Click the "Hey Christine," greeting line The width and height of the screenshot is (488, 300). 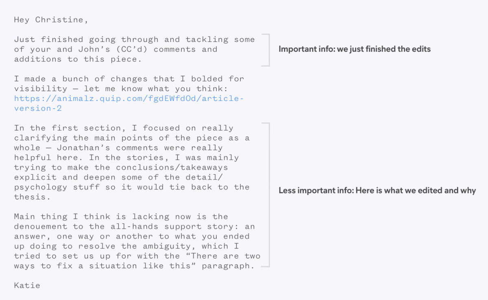pyautogui.click(x=51, y=20)
